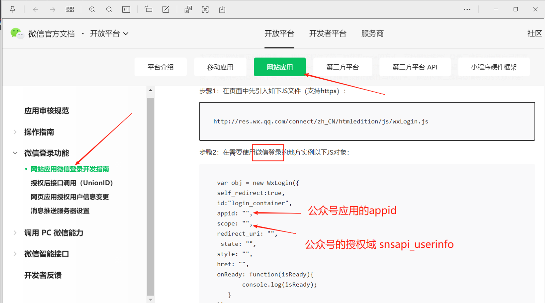Viewport: 545px width, 303px height.
Task: Open the 第三方平台 API tab
Action: click(415, 67)
